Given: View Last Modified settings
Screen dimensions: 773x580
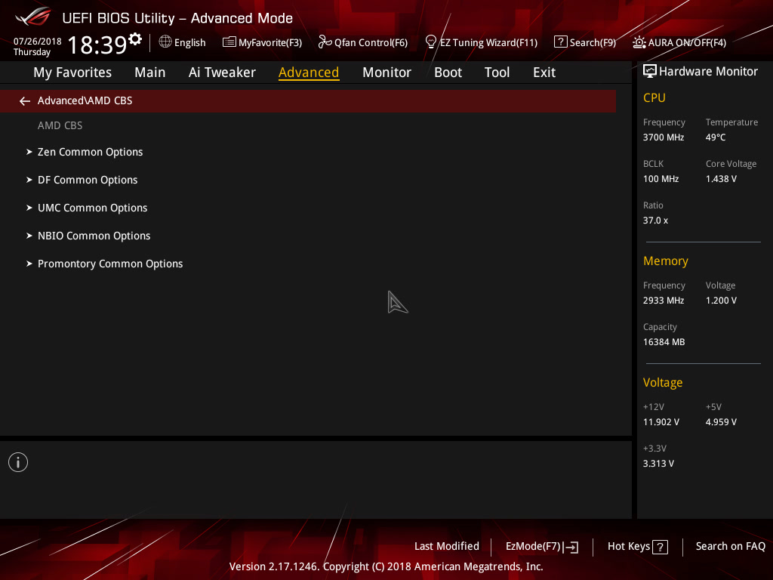Looking at the screenshot, I should tap(447, 547).
